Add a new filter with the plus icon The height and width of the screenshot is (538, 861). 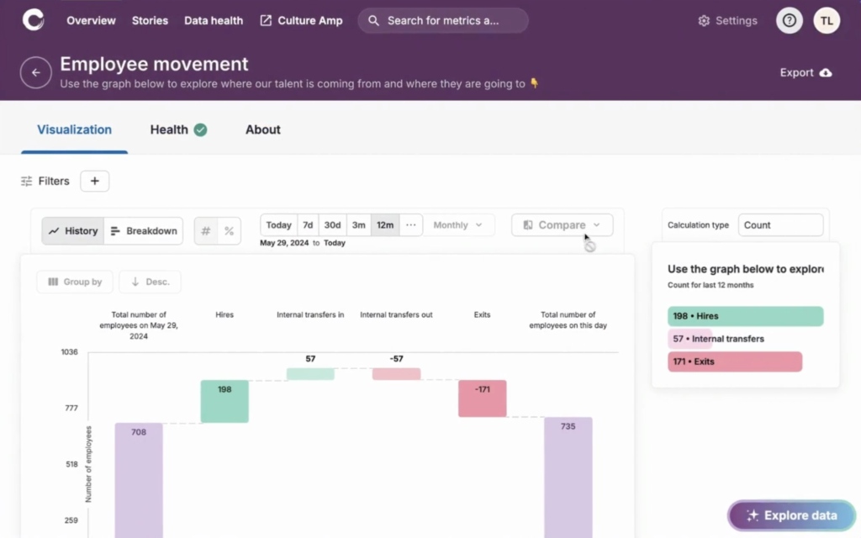tap(94, 181)
